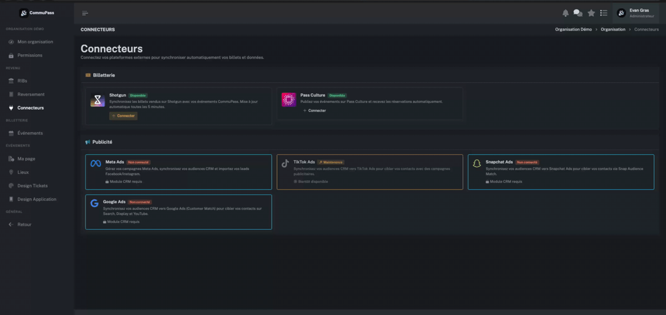Click Bientôt disponible under TikTok Ads

[x=311, y=181]
